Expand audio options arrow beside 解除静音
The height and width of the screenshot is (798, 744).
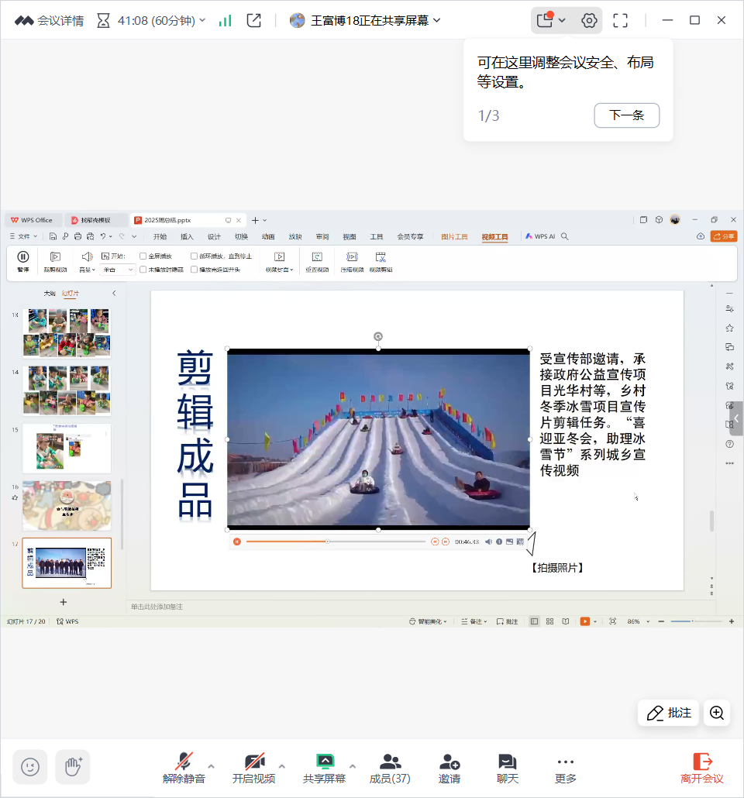click(212, 766)
